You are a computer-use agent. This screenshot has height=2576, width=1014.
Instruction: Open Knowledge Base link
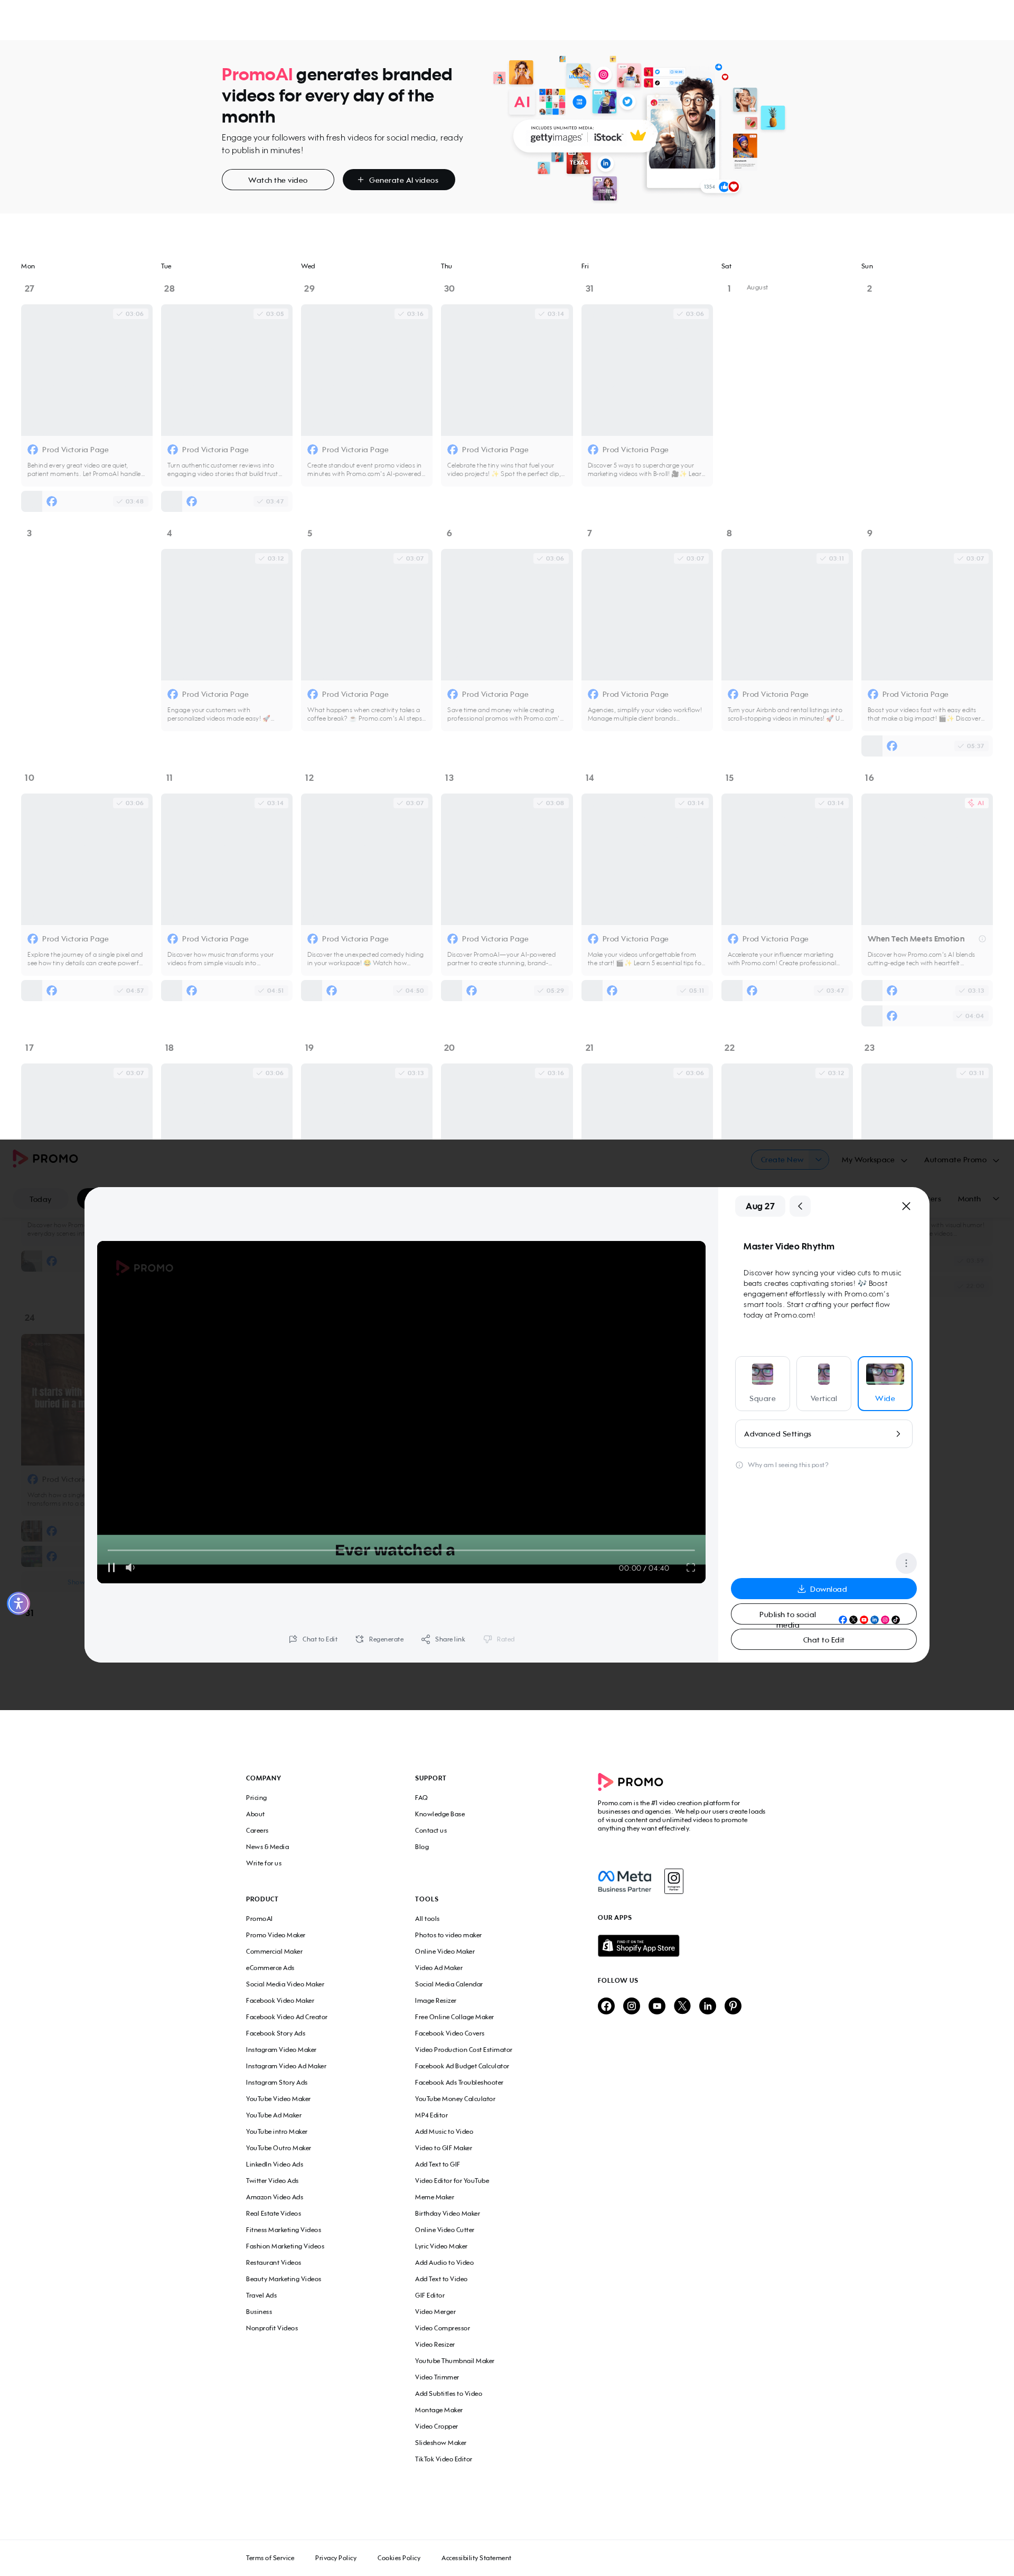click(440, 1814)
